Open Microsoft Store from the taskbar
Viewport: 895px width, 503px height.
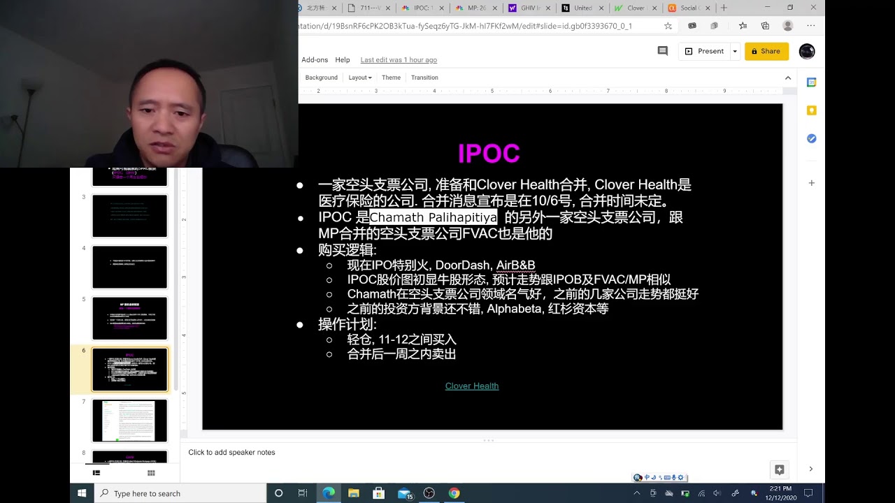(x=378, y=493)
